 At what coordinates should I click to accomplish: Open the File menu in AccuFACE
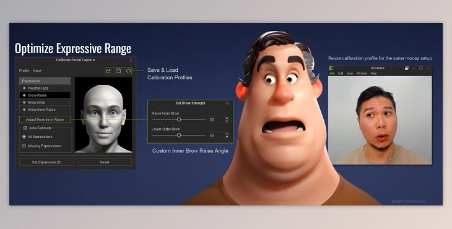(332, 74)
